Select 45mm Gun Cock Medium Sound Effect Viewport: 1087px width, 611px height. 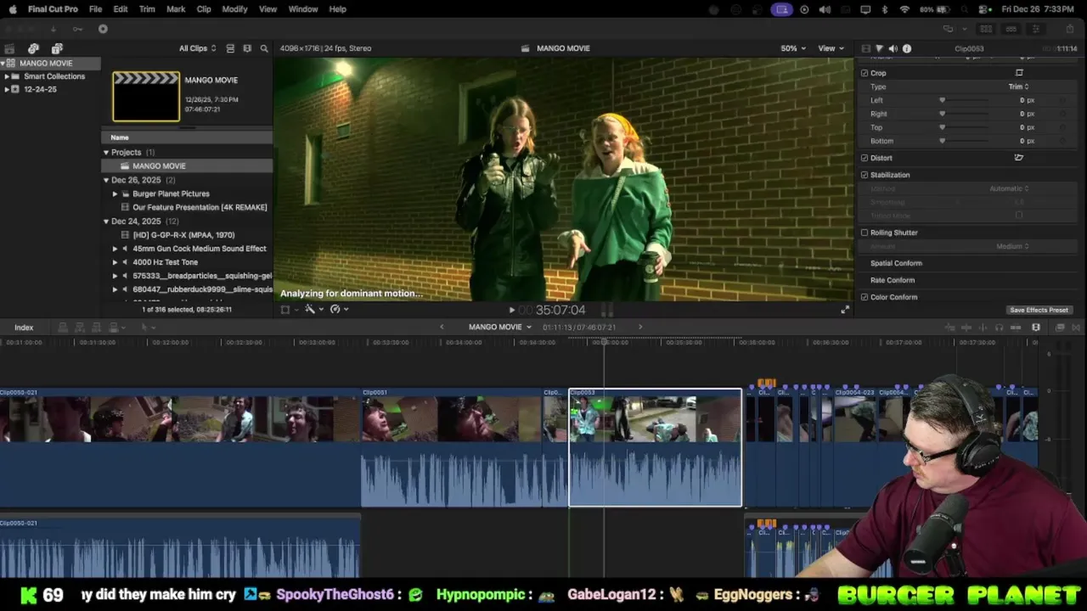pyautogui.click(x=187, y=249)
